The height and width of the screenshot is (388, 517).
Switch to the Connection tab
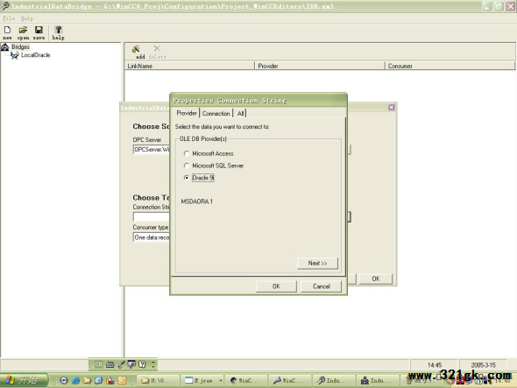(x=216, y=113)
